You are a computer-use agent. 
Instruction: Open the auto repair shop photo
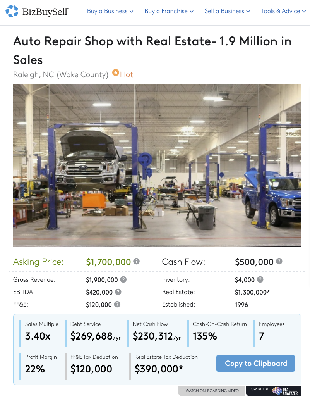[157, 165]
